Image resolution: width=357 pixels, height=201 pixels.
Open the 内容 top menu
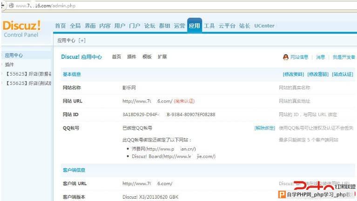click(x=105, y=26)
